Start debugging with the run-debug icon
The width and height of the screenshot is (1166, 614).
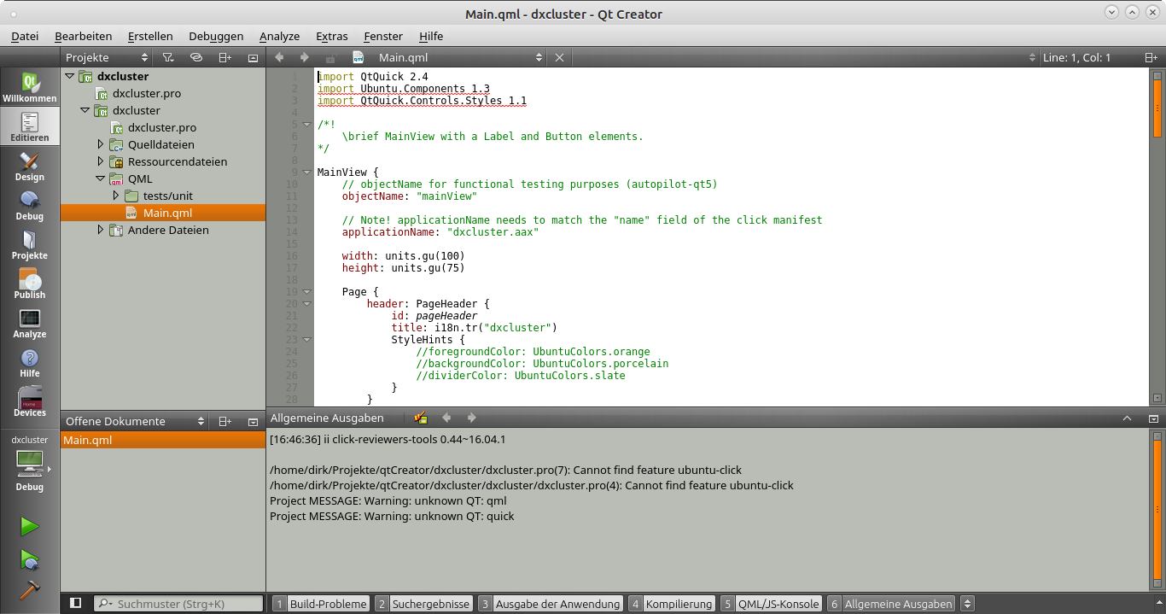coord(30,559)
